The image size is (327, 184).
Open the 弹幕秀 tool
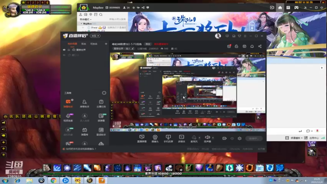[x=85, y=131]
